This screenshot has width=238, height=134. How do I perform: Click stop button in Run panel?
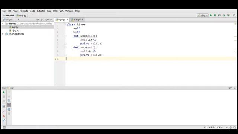(4, 96)
